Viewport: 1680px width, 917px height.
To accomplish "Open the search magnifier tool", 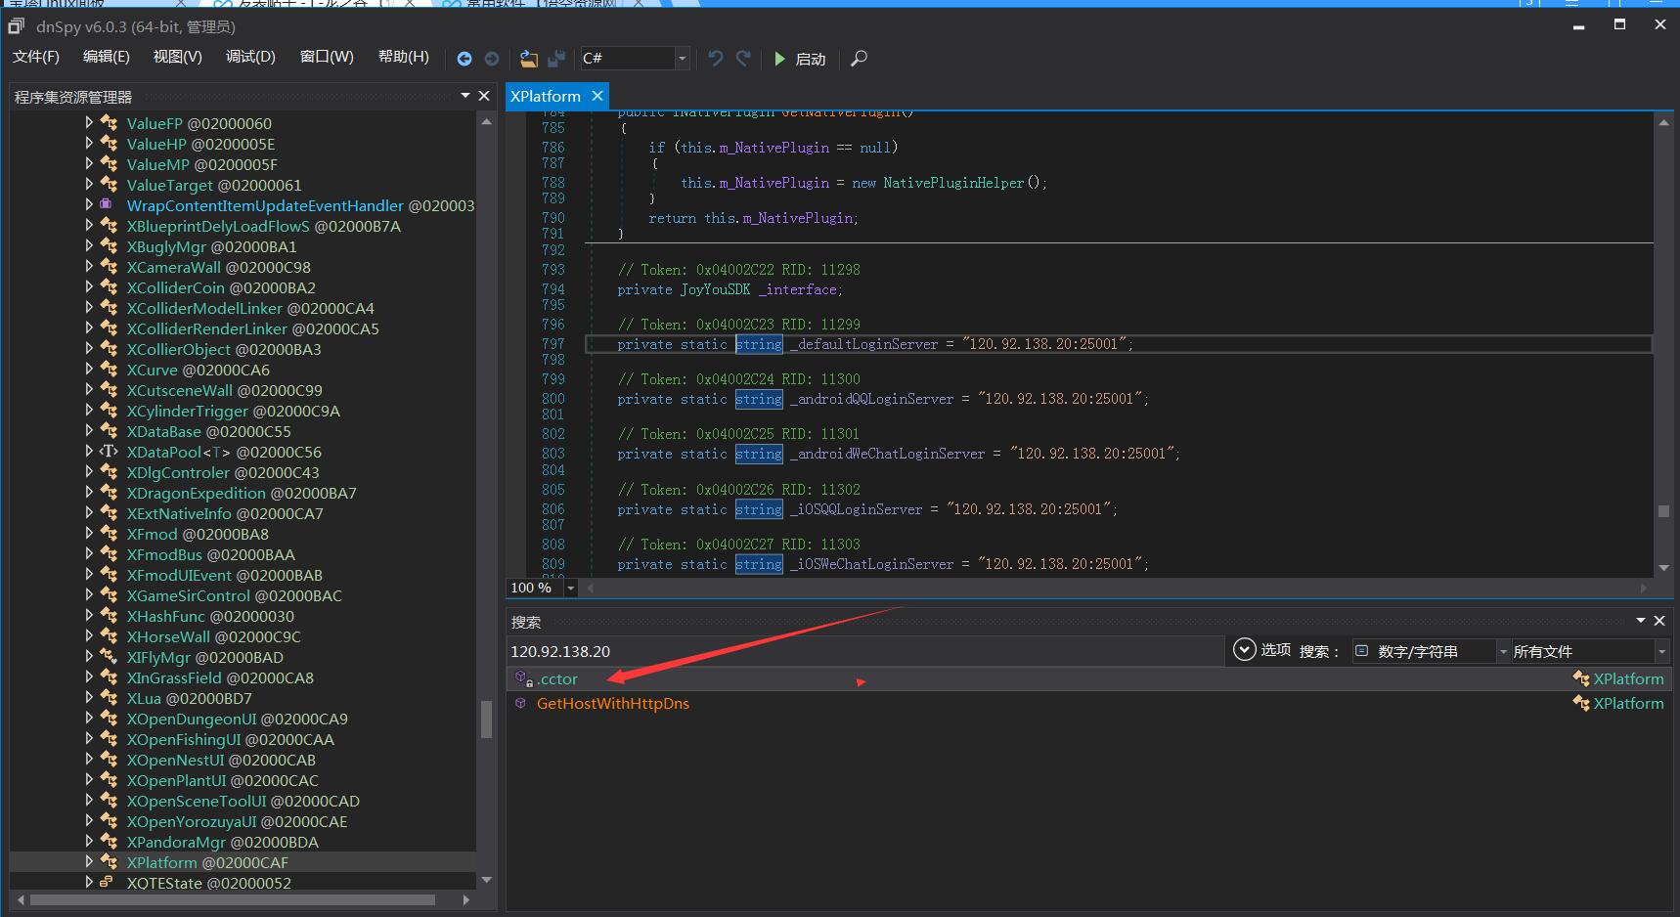I will point(859,59).
